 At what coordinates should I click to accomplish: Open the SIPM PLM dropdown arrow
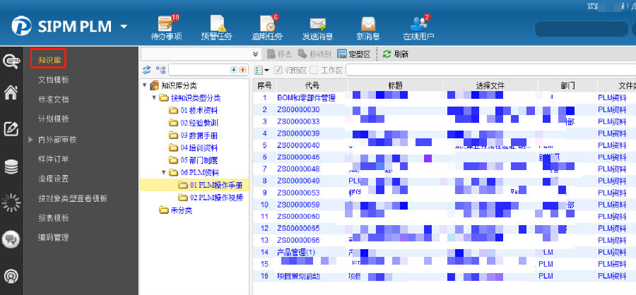(x=124, y=27)
